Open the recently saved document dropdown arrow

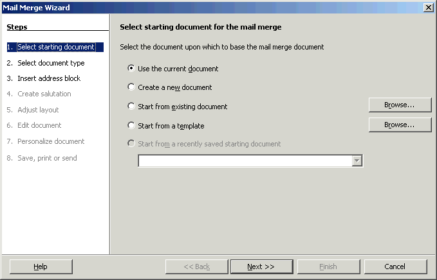(357, 161)
